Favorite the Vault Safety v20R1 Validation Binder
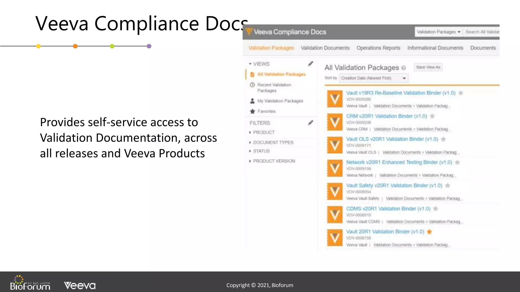 point(448,186)
